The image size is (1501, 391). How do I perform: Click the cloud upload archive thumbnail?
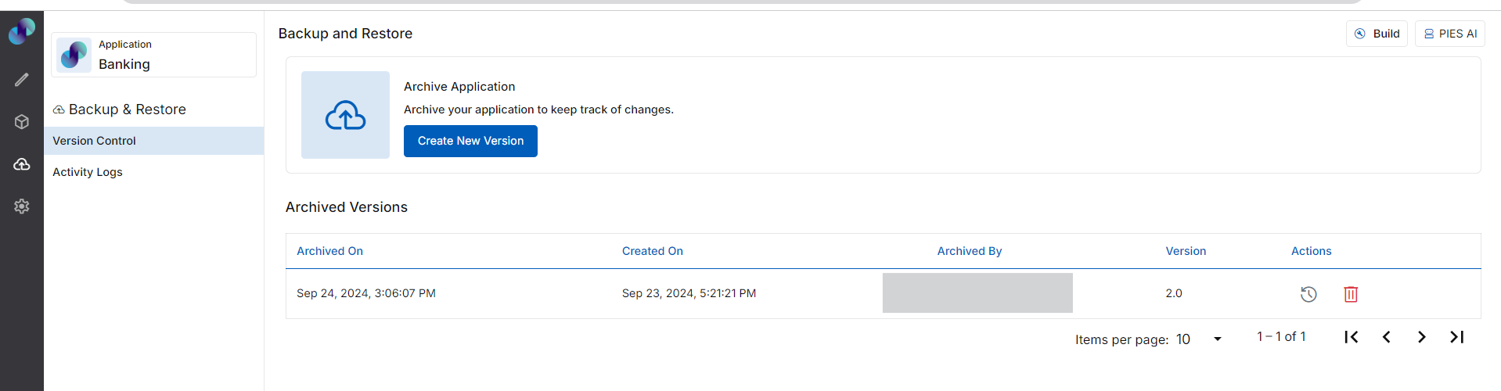(345, 115)
